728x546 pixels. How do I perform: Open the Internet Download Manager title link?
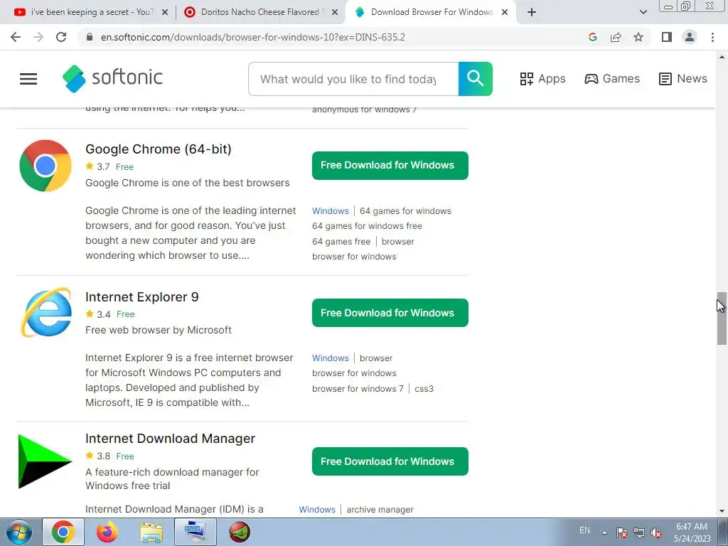coord(171,438)
